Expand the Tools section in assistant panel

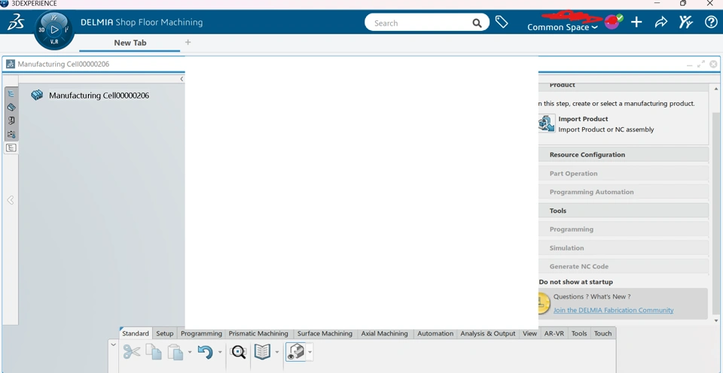tap(558, 211)
